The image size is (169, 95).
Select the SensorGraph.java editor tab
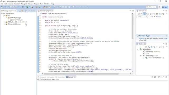(x=45, y=11)
